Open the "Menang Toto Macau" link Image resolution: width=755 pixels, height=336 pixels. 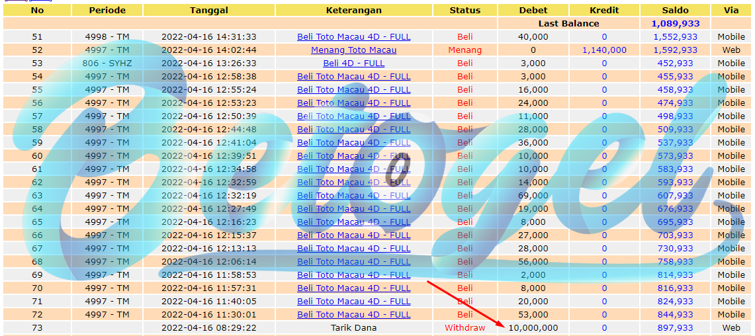(354, 50)
